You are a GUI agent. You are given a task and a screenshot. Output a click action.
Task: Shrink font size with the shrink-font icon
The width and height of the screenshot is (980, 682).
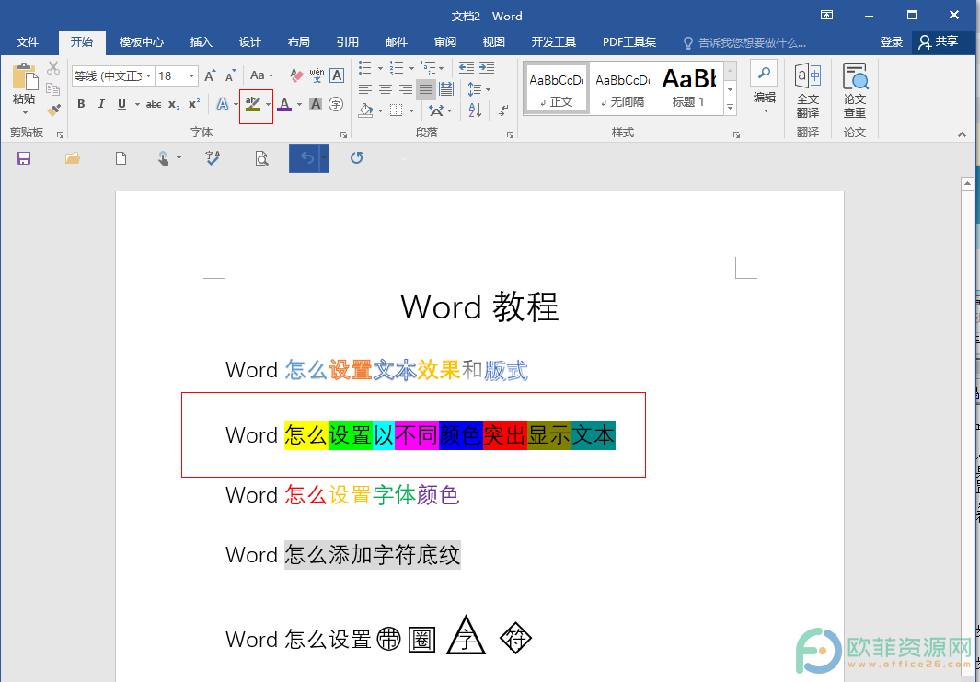(230, 75)
